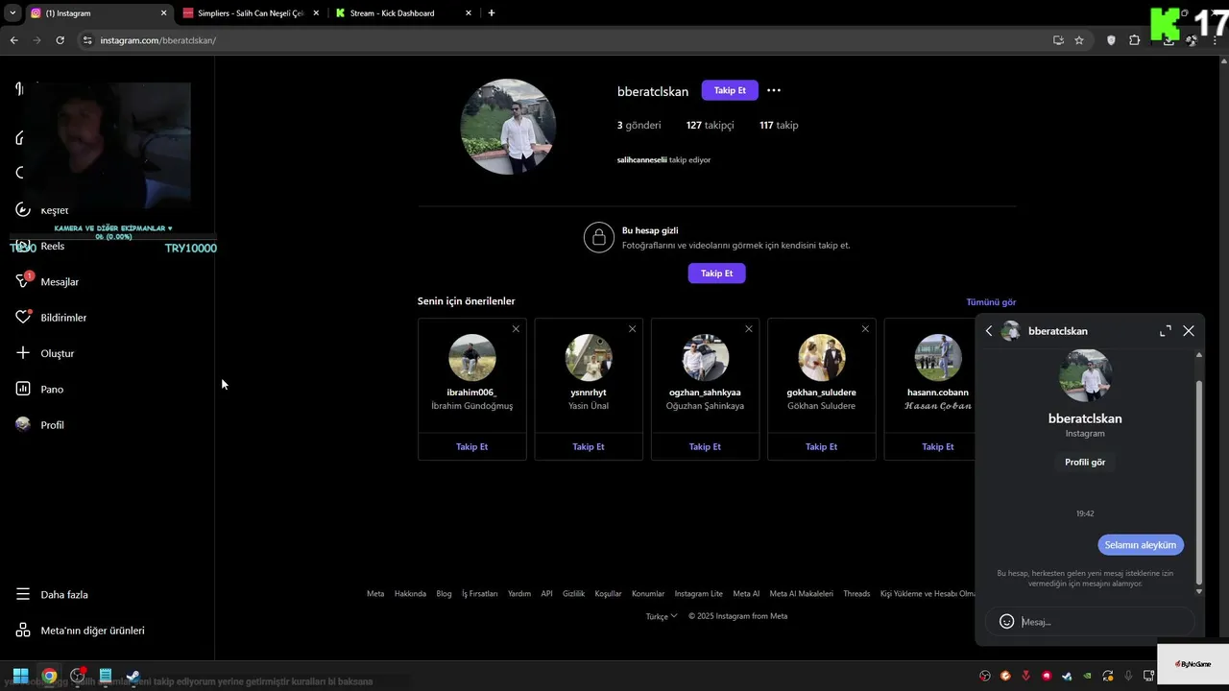The image size is (1229, 691).
Task: Click Profili gör in chat popup
Action: (x=1085, y=462)
